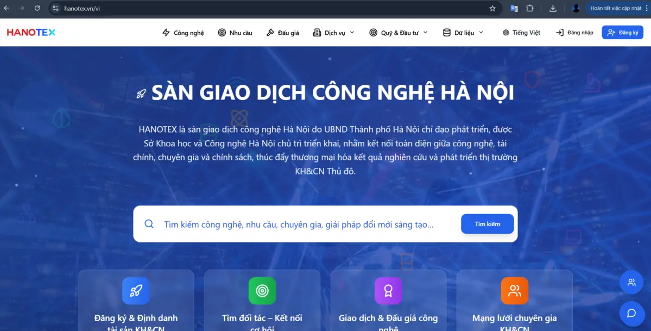Bookmark this page with the star icon

point(492,8)
